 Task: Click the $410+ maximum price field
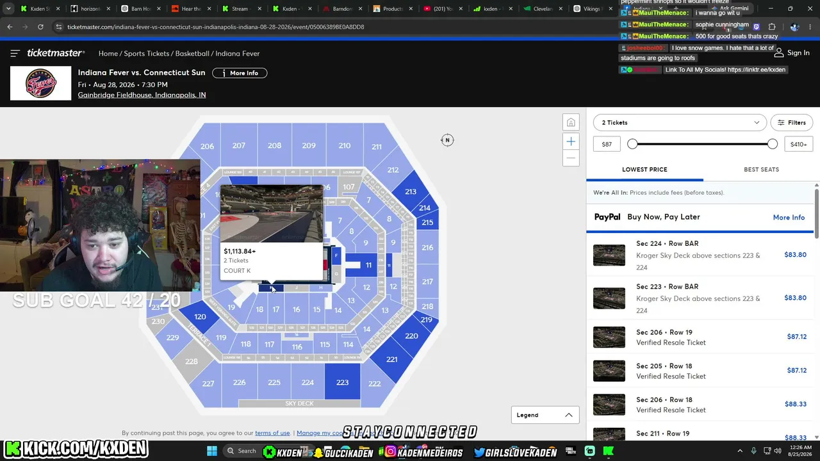coord(798,144)
